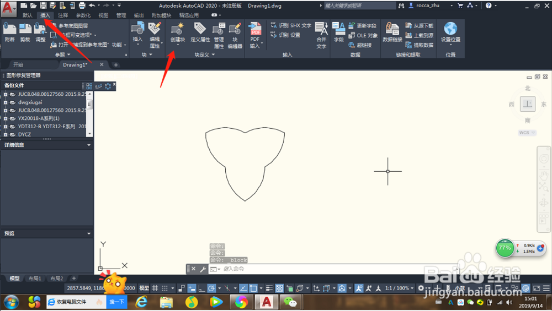The width and height of the screenshot is (552, 311).
Task: Click 提取数据 extract data
Action: tap(420, 45)
